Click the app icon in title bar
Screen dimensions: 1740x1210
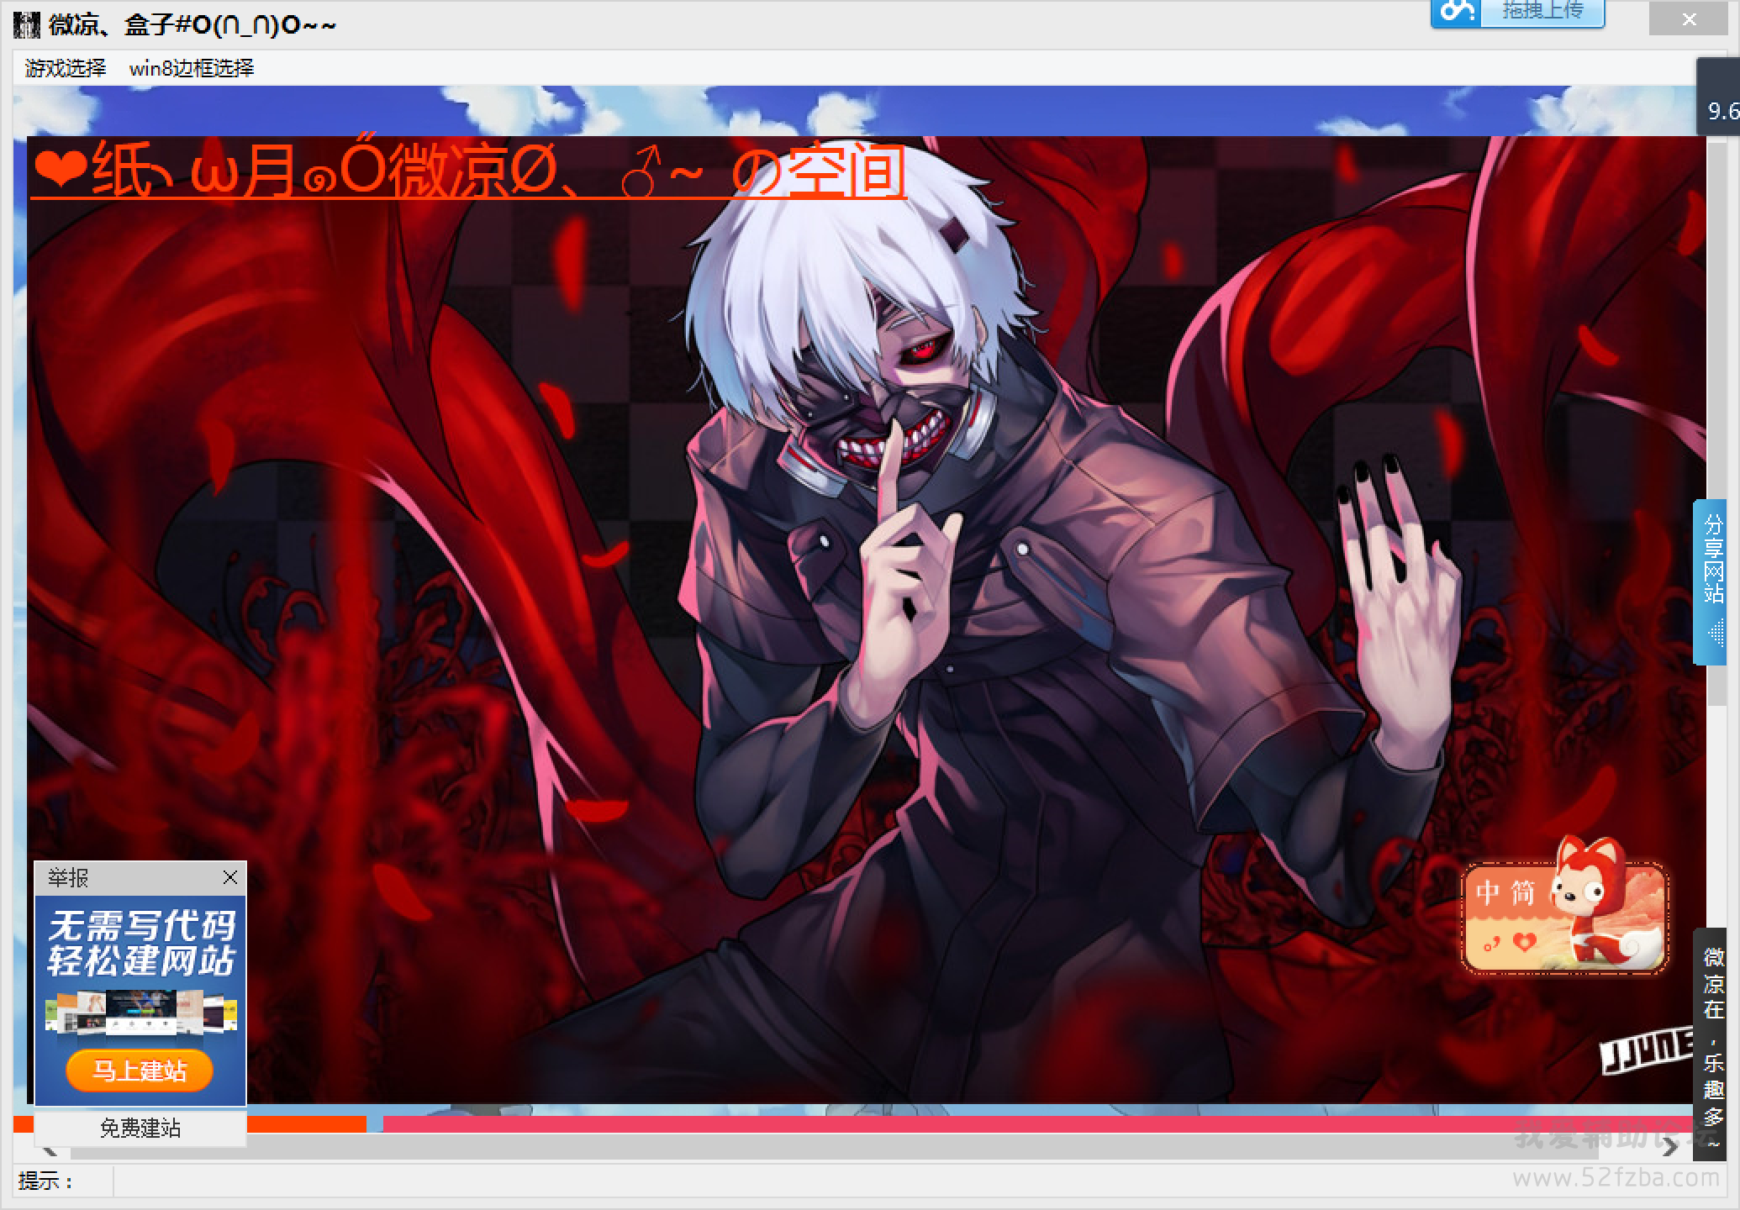[28, 24]
